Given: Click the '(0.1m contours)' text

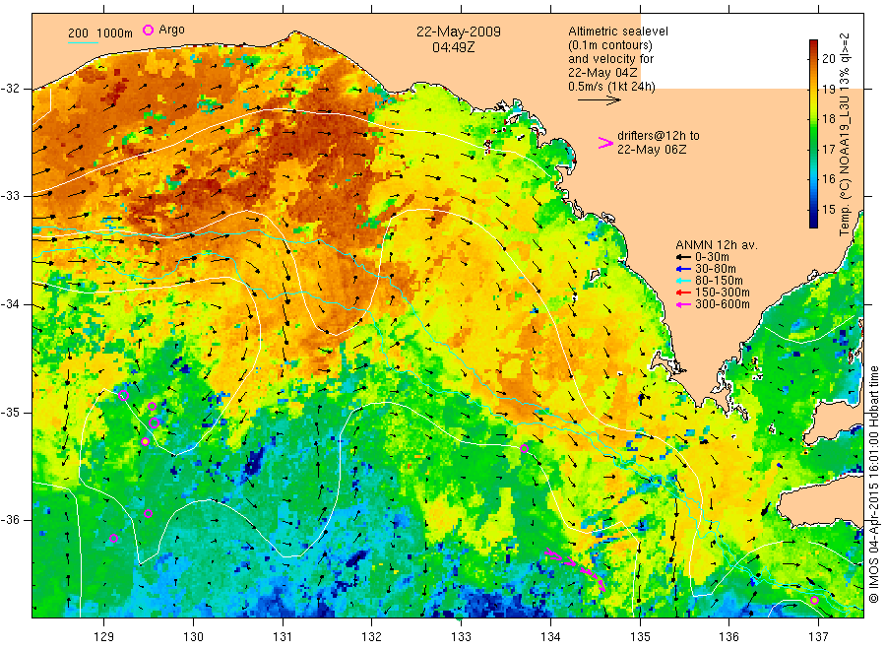Looking at the screenshot, I should [609, 45].
